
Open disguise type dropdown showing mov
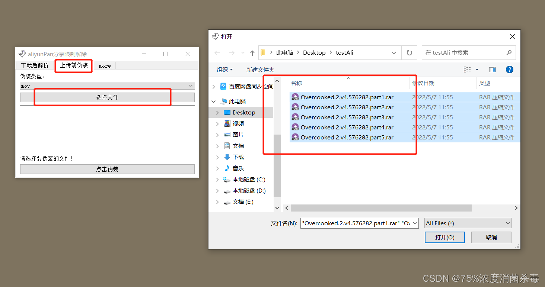click(107, 86)
